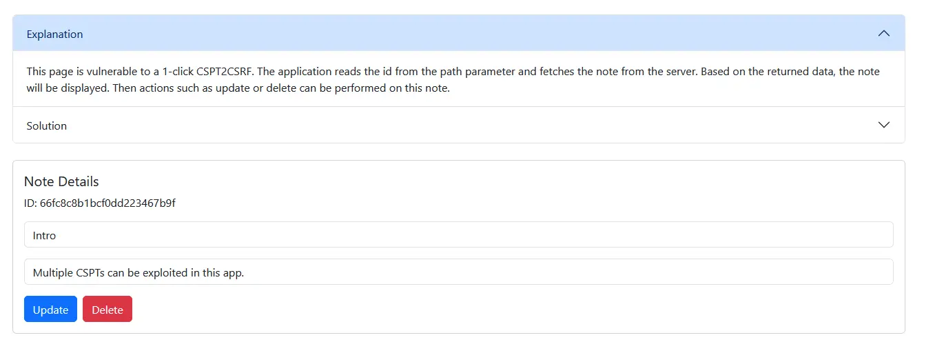
Task: Click the Explanation accordion header label
Action: pos(54,34)
